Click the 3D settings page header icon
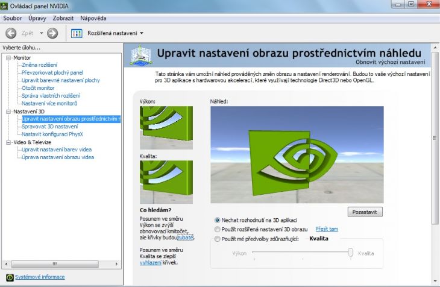Image resolution: width=440 pixels, height=287 pixels. tap(141, 55)
